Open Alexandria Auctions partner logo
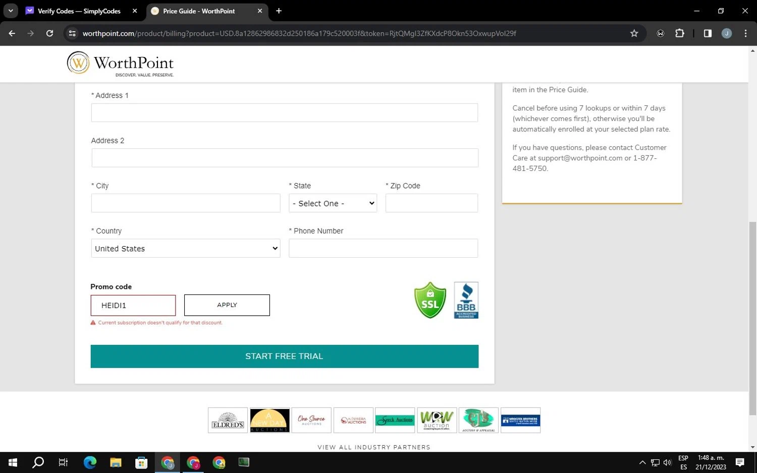This screenshot has height=473, width=757. pos(353,420)
